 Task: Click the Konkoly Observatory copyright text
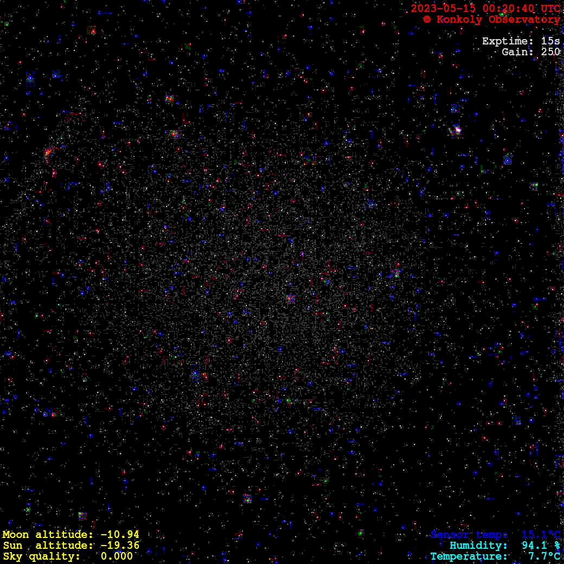click(x=491, y=20)
